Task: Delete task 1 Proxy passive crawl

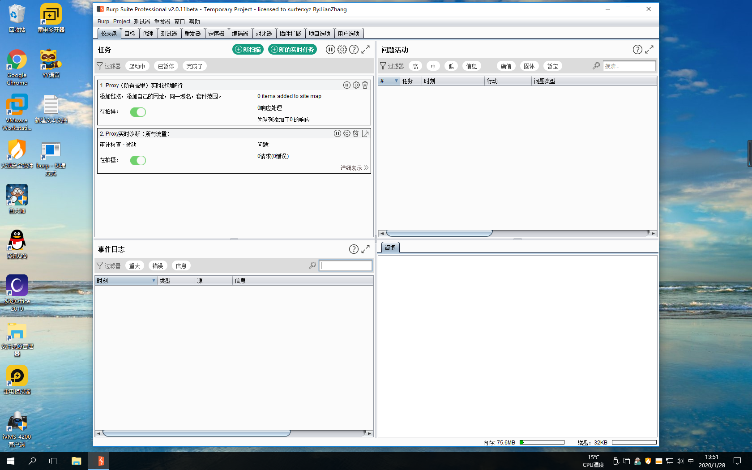Action: (365, 85)
